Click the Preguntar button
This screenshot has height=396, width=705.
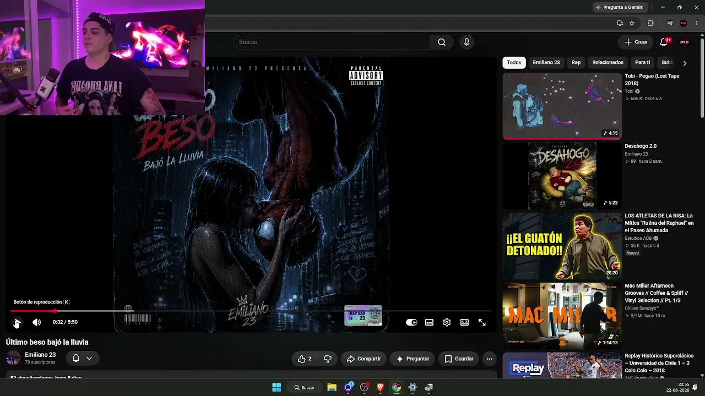pyautogui.click(x=413, y=359)
